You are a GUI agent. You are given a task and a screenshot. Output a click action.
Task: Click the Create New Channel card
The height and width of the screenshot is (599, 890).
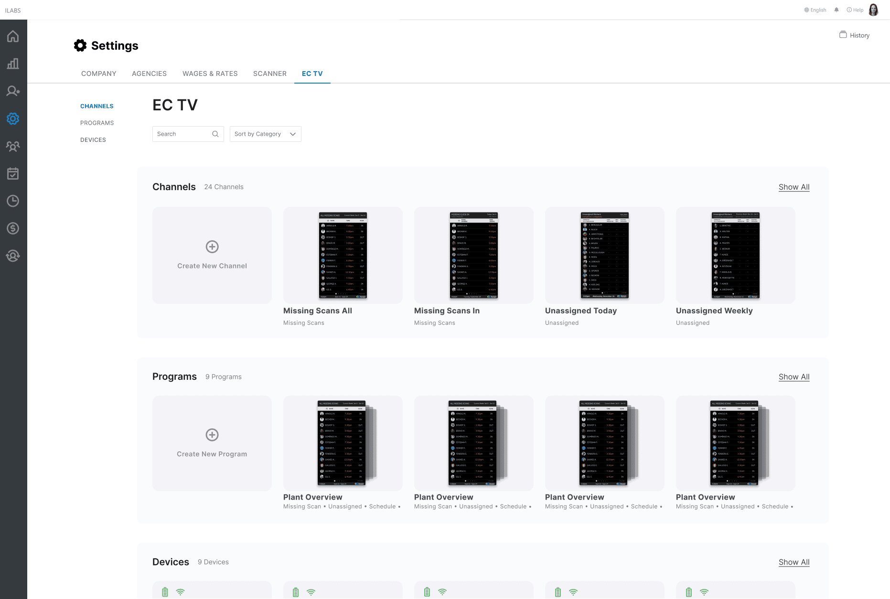[x=212, y=255]
